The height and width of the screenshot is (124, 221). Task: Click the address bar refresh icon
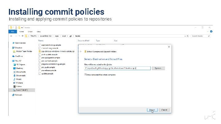pos(188,36)
